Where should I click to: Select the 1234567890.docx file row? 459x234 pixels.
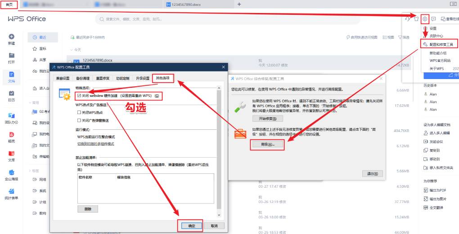(238, 62)
